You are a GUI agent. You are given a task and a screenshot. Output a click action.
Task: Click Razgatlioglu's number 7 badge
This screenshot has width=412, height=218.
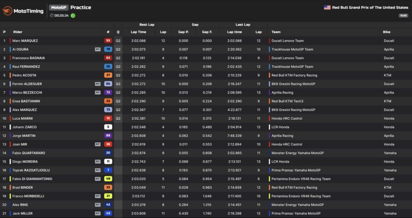[x=108, y=170]
